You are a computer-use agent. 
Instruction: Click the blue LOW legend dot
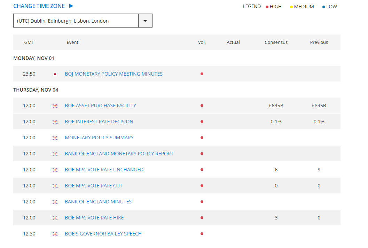[324, 7]
